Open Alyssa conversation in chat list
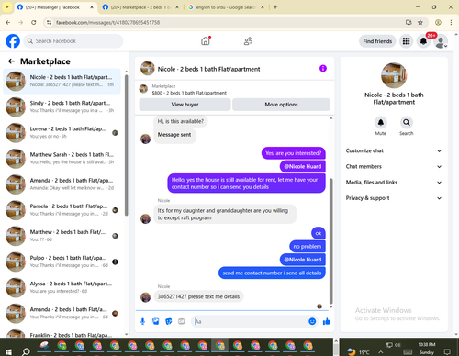 (62, 287)
